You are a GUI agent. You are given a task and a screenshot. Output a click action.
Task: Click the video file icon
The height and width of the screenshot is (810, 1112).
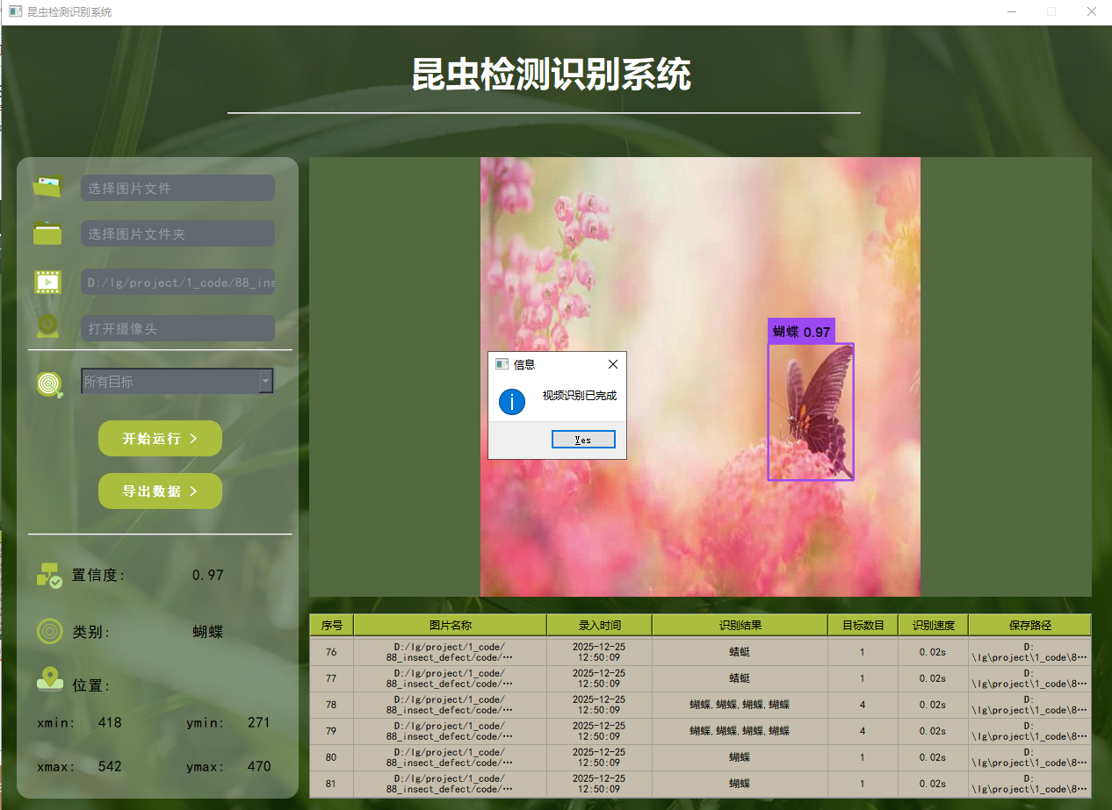[47, 282]
